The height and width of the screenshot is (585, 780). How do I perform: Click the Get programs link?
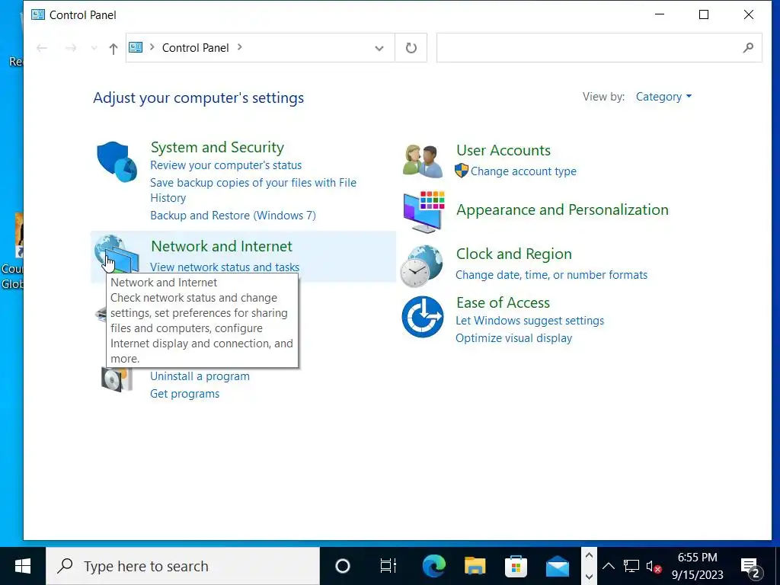[x=184, y=394]
